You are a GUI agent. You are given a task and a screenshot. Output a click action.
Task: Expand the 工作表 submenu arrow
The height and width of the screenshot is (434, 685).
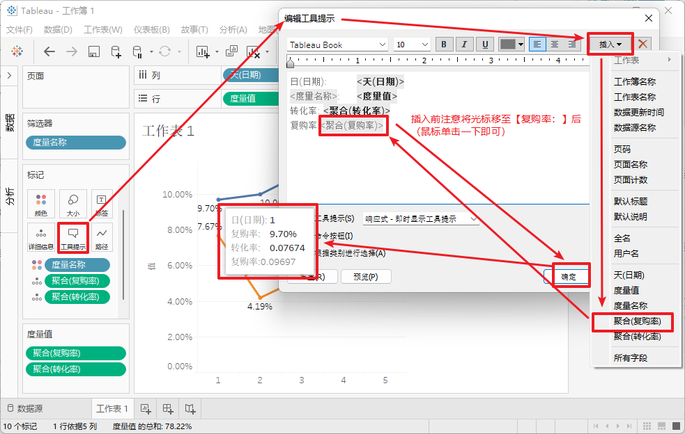pos(669,60)
